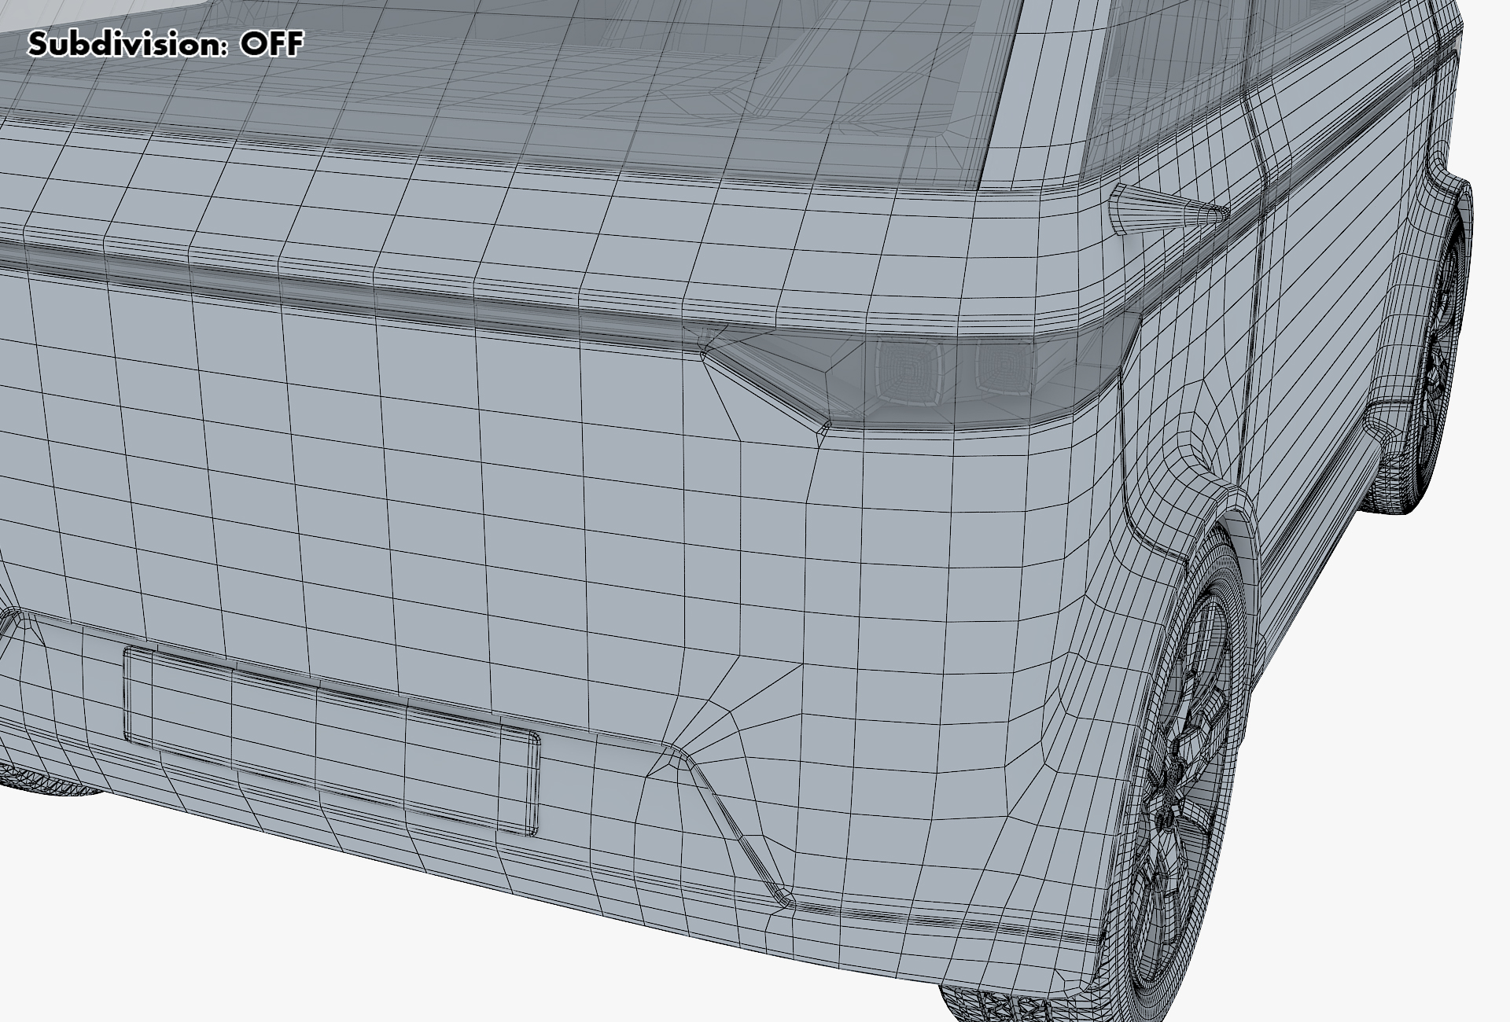Click the word OFF in the label
Screen dimensions: 1510x1022
click(x=271, y=44)
